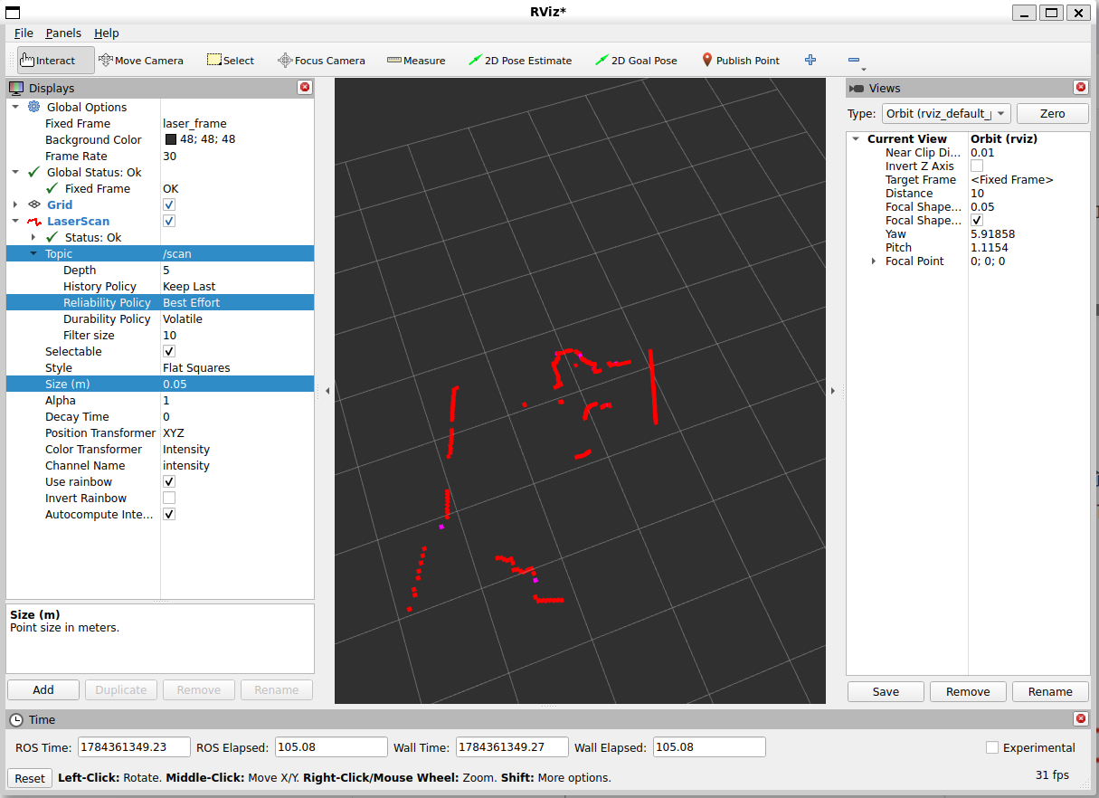Click the Zero view button
1099x798 pixels.
pyautogui.click(x=1053, y=113)
